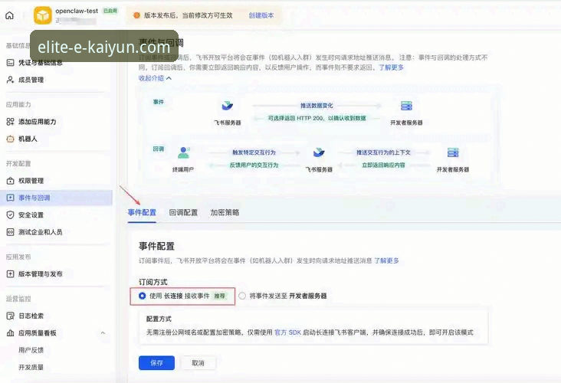Click 飞书服务器 logo in 回调 diagram
561x383 pixels.
(319, 152)
